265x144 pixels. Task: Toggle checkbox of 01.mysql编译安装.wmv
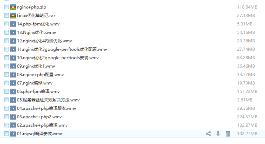point(6,134)
